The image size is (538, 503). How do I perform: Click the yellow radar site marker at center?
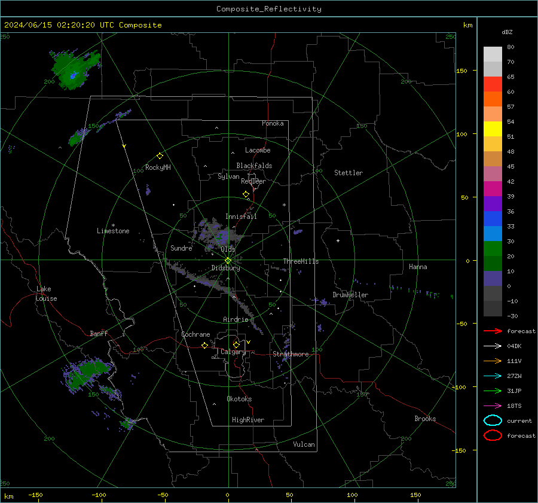(x=228, y=261)
